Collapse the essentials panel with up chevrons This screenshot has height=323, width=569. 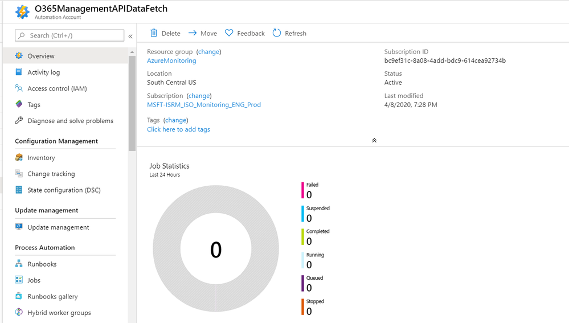click(x=374, y=141)
